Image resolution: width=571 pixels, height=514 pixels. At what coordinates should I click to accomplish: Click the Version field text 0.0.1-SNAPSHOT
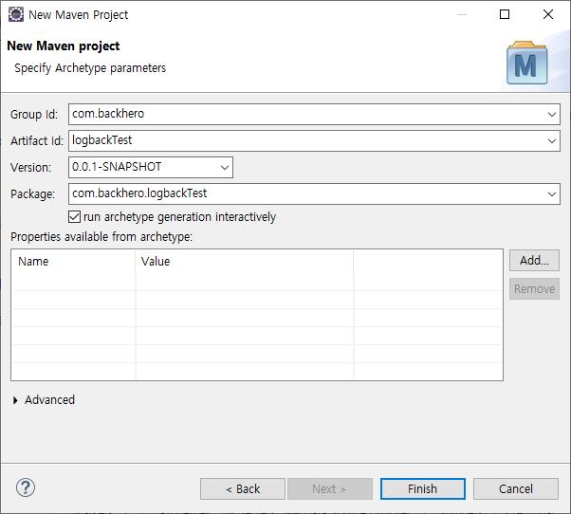pyautogui.click(x=117, y=167)
